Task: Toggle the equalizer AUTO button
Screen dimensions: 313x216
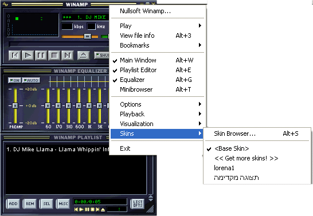Action: pyautogui.click(x=31, y=80)
